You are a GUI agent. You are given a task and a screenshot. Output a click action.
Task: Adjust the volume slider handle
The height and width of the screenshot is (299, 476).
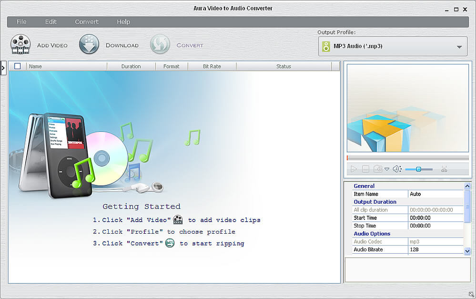pyautogui.click(x=418, y=169)
